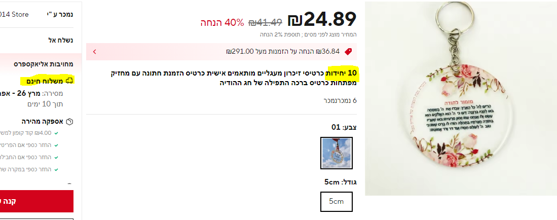Select the 5cm size option

click(x=337, y=202)
